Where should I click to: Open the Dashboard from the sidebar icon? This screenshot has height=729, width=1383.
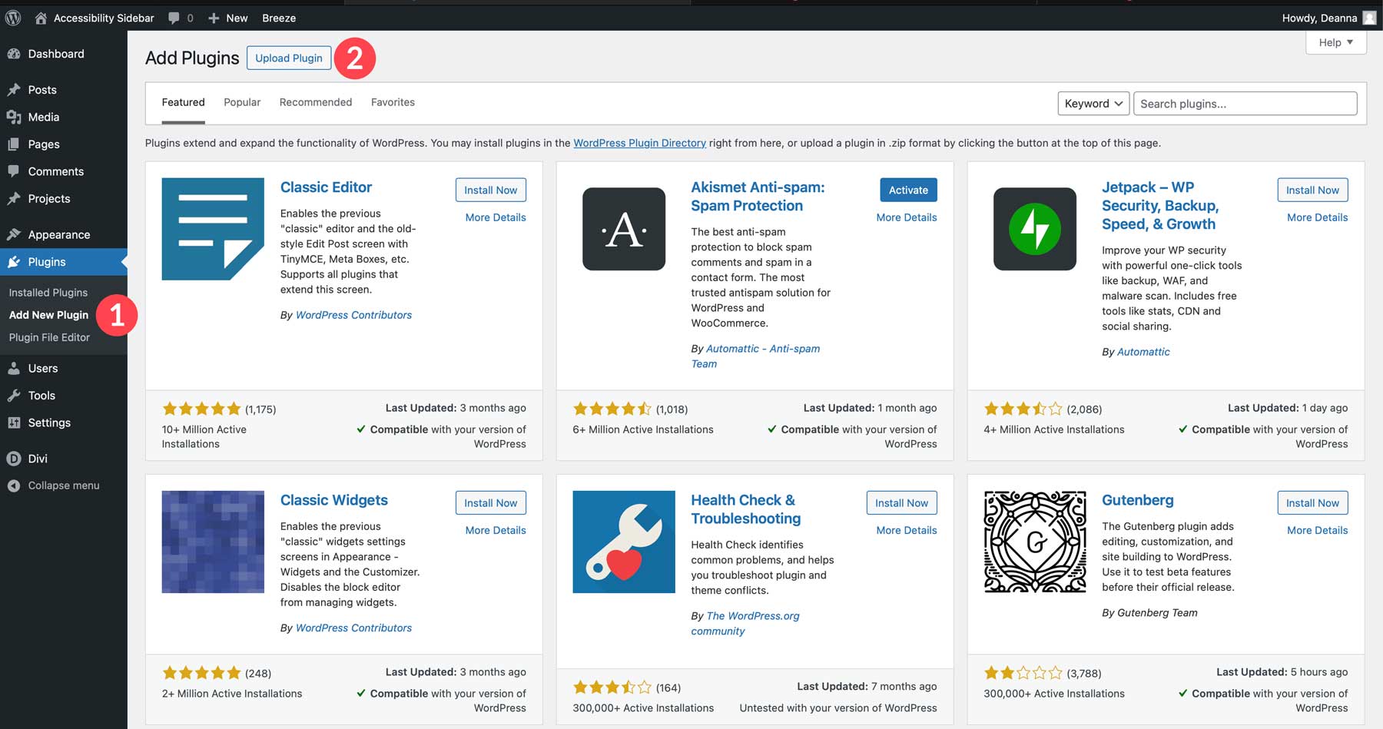tap(15, 53)
